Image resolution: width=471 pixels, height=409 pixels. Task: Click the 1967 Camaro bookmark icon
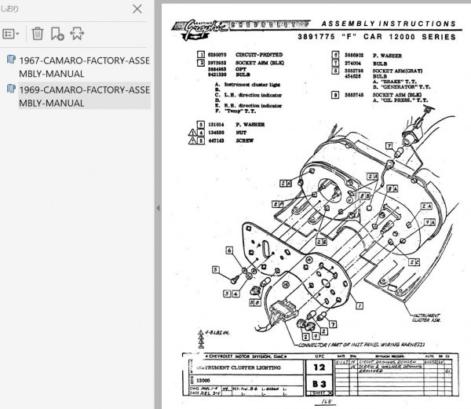point(12,60)
